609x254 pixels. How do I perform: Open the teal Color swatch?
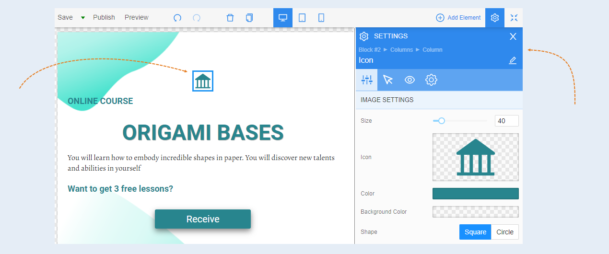[476, 194]
